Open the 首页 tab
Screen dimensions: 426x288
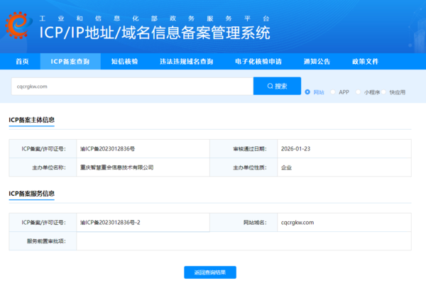(22, 62)
